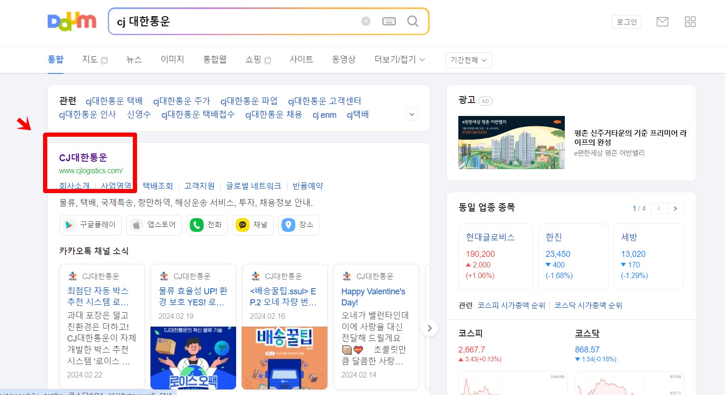Open the 반품예약 sublink
The width and height of the screenshot is (725, 395).
click(308, 186)
